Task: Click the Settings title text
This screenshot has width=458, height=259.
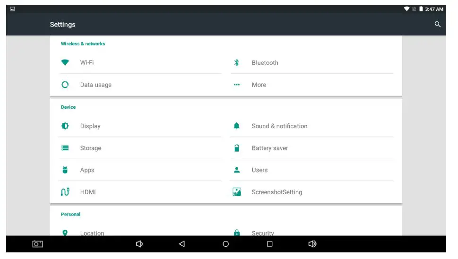Action: 62,25
